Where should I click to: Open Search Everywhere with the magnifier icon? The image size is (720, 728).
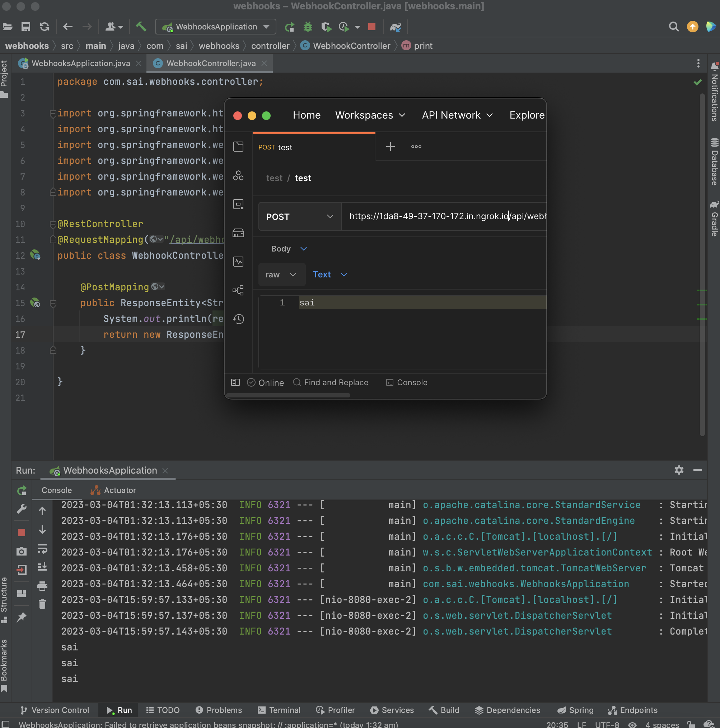coord(674,26)
